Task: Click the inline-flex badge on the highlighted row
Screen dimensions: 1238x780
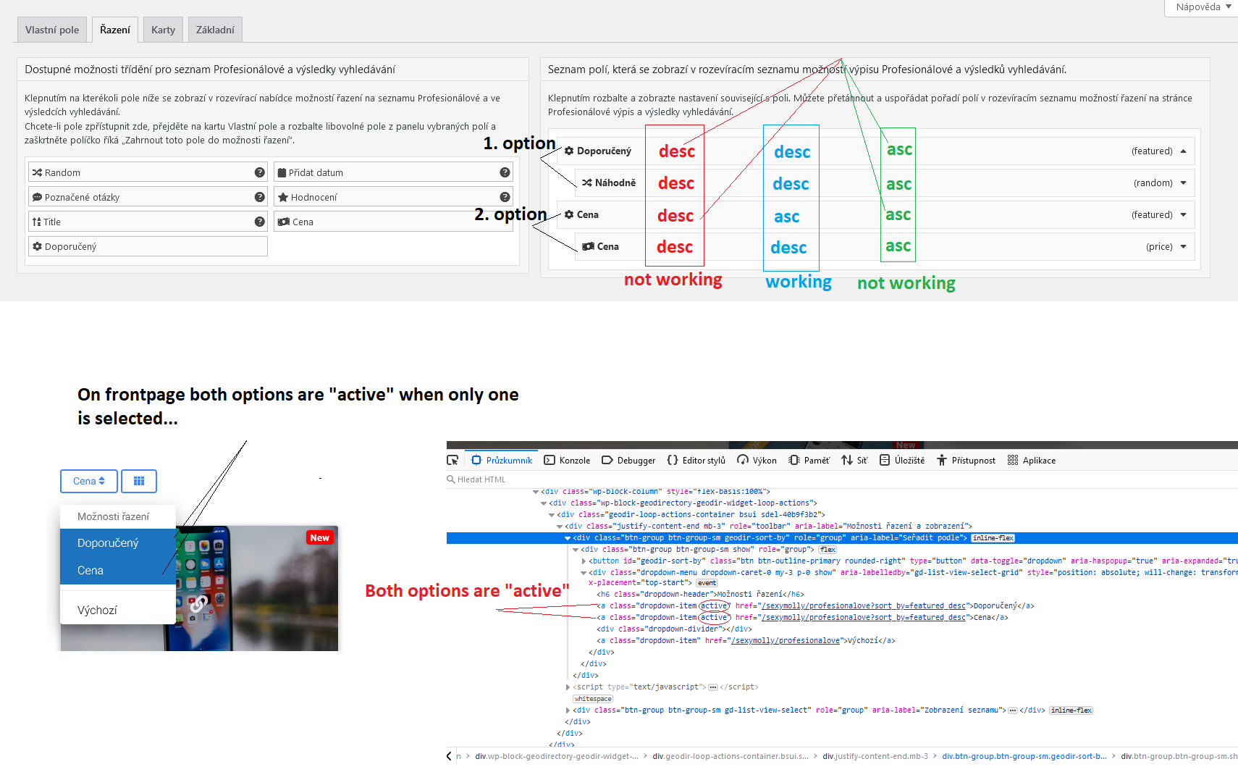Action: [x=993, y=538]
